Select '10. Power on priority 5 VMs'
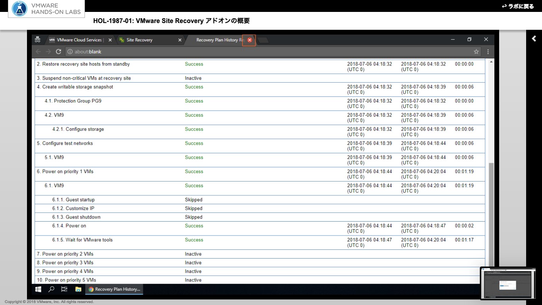Screen dimensions: 542x305 click(x=260, y=280)
